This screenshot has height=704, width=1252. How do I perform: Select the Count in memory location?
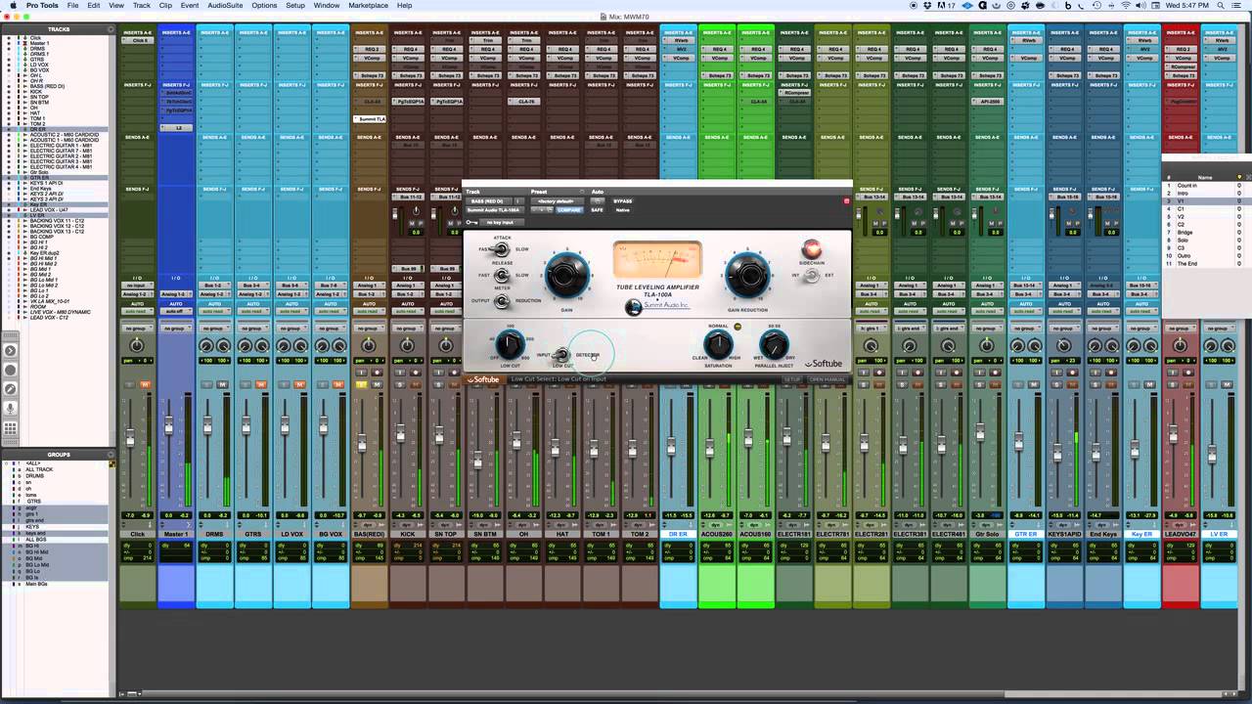pyautogui.click(x=1186, y=185)
